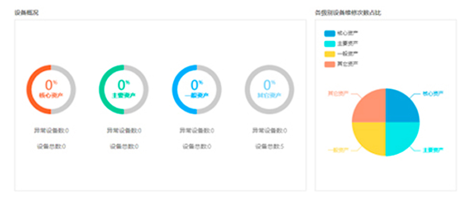The image size is (468, 200).
Task: Click the 一般资产 callout label beside the pie
Action: [338, 150]
